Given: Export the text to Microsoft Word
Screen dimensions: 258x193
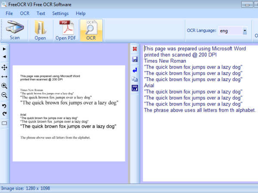Looking at the screenshot, I should (135, 88).
